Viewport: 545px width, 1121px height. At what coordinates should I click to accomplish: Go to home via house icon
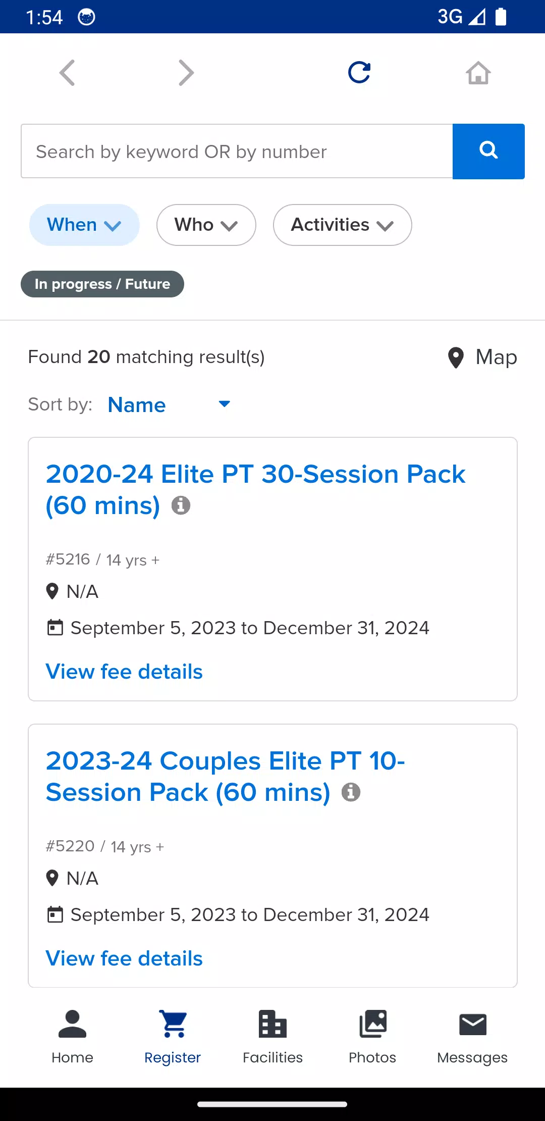click(x=478, y=73)
